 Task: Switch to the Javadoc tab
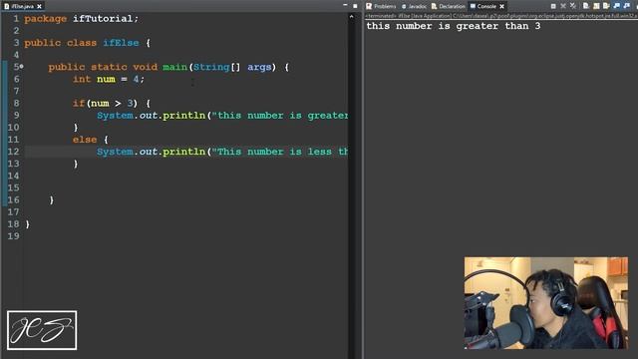415,7
